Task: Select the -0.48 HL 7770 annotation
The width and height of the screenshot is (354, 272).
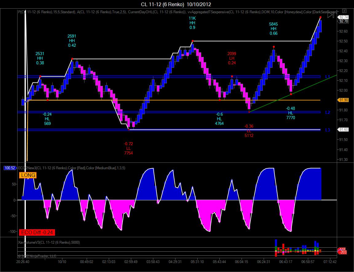Action: pos(291,113)
